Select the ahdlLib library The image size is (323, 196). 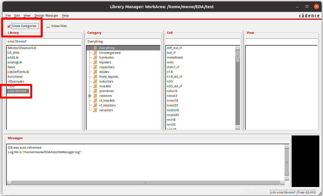[13, 57]
